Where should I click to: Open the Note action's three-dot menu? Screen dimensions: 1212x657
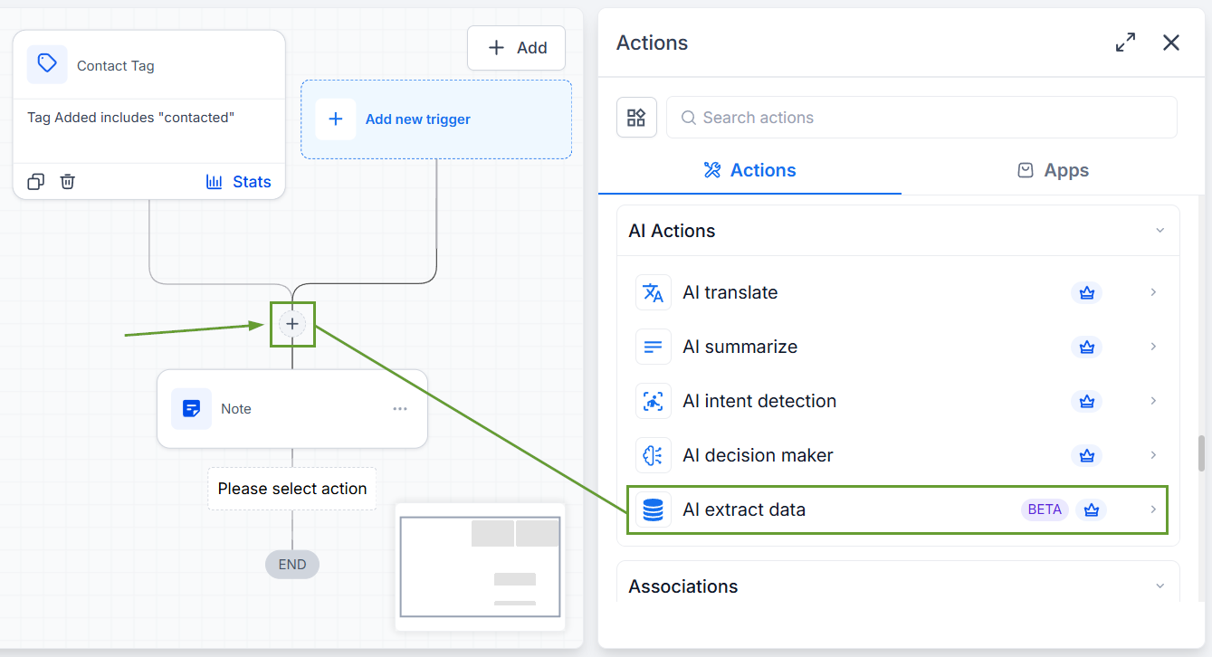coord(400,409)
